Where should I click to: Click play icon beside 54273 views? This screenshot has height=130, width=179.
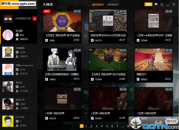92,40
